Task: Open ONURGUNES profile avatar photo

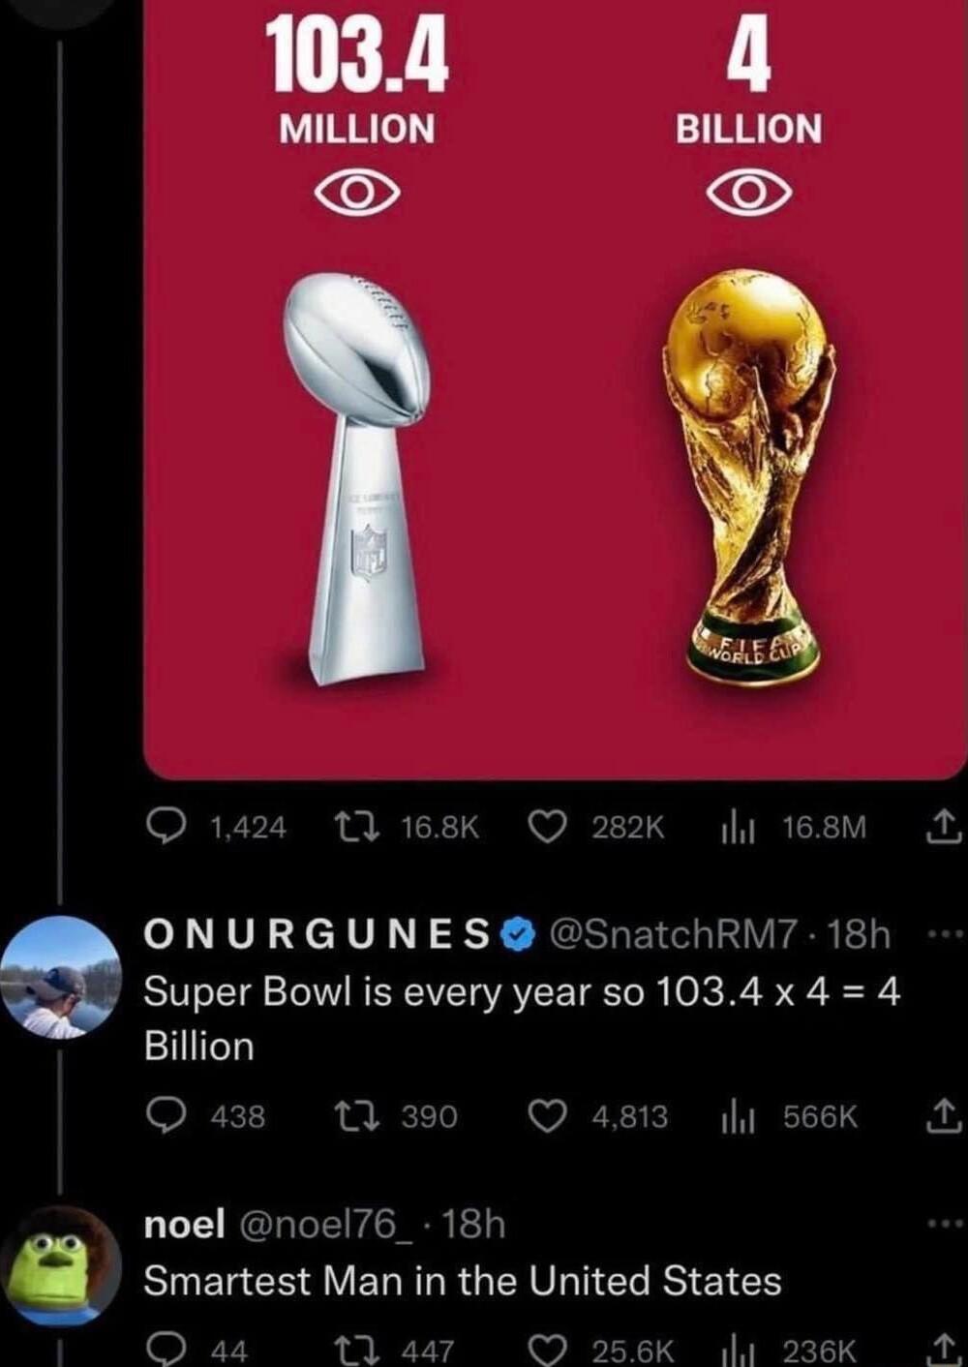Action: 60,978
